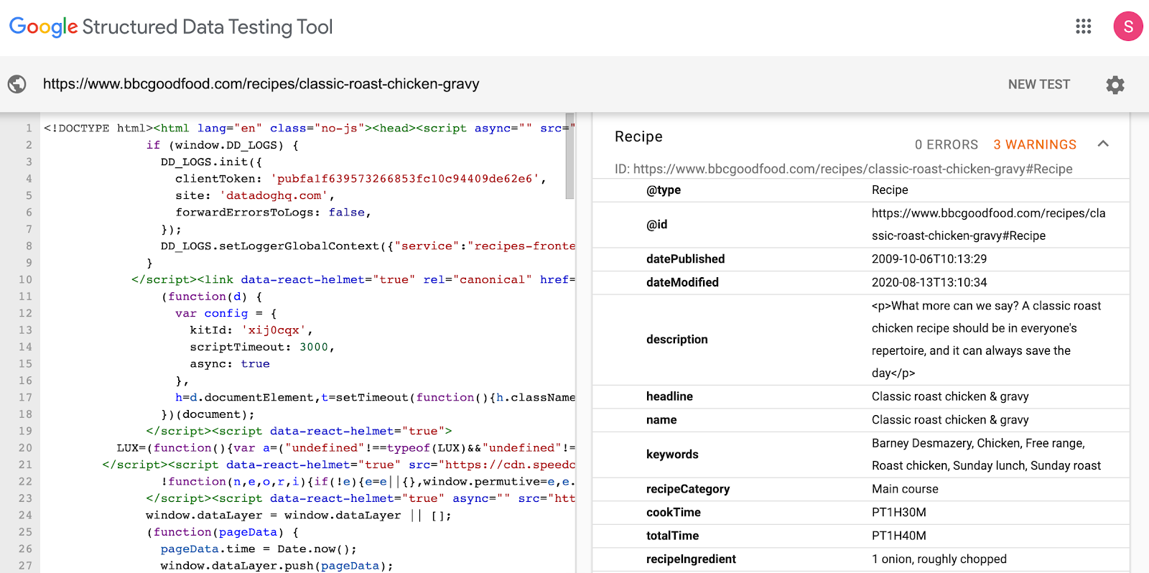Image resolution: width=1149 pixels, height=573 pixels.
Task: Click the @id URL value
Action: pyautogui.click(x=988, y=224)
